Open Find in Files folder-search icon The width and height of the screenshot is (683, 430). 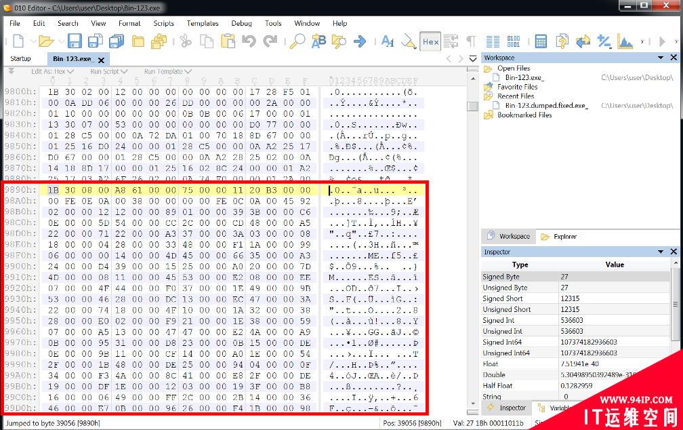click(x=339, y=41)
